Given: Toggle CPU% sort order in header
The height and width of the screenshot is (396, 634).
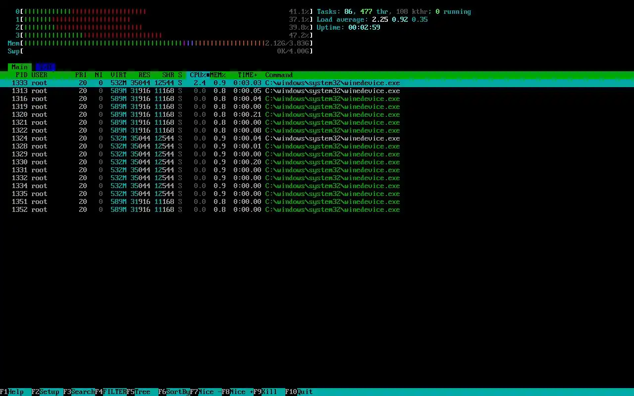Looking at the screenshot, I should [x=198, y=75].
